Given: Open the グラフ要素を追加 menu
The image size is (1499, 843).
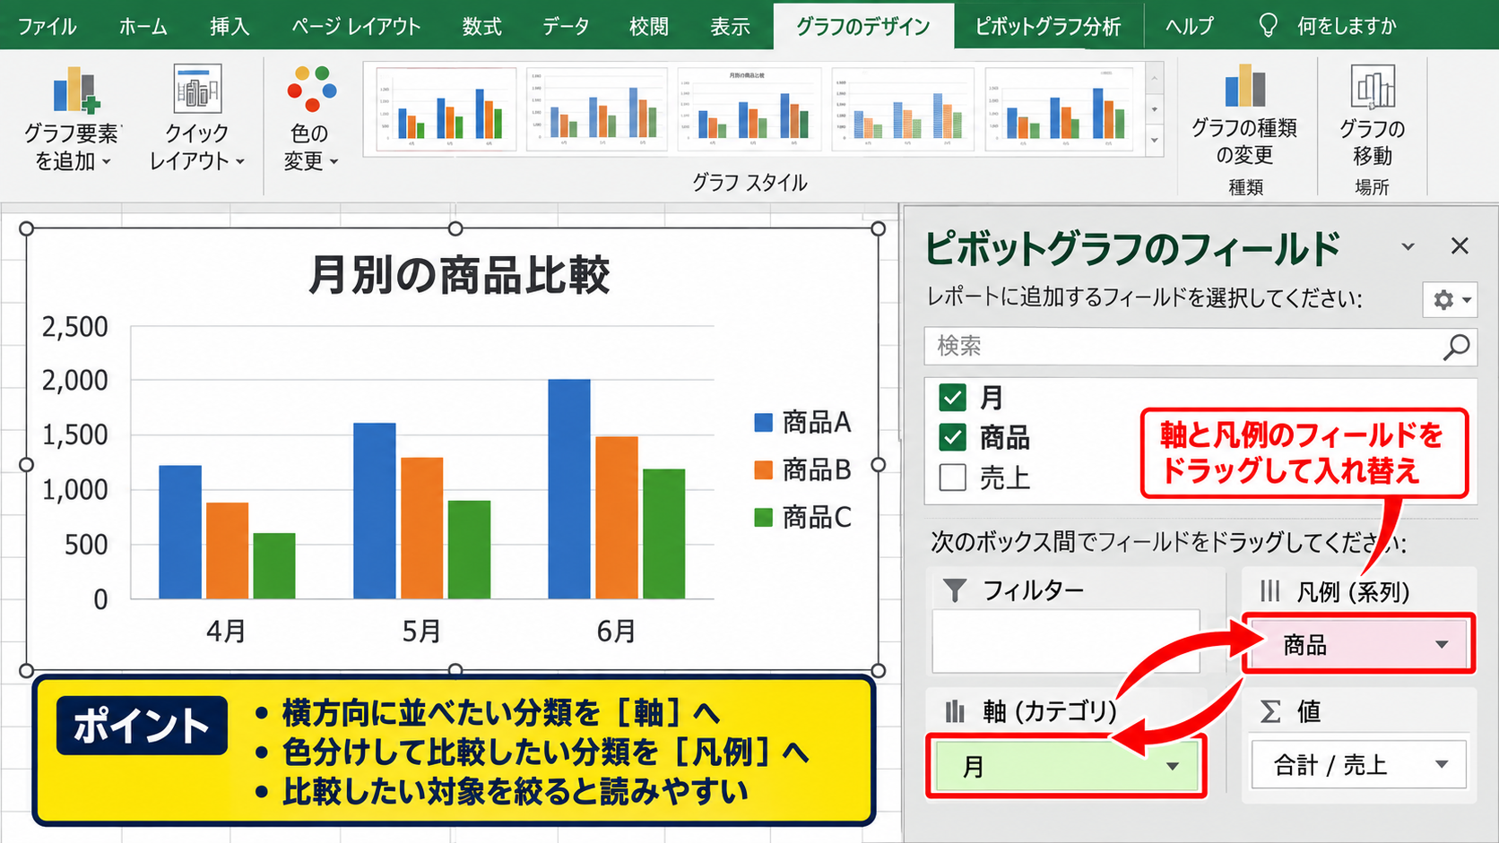Looking at the screenshot, I should [x=72, y=119].
